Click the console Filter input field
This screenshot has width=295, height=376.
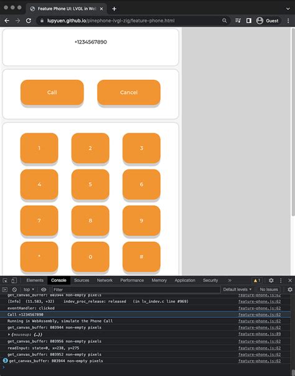[136, 289]
